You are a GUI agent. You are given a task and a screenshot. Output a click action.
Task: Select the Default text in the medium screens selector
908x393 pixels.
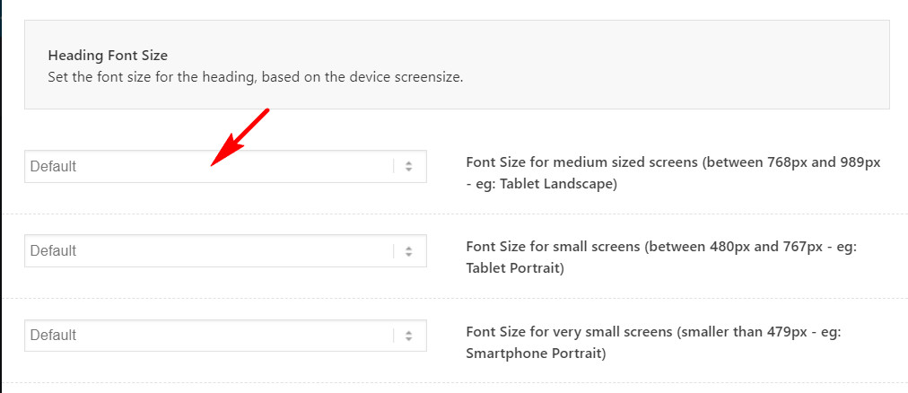click(x=53, y=167)
